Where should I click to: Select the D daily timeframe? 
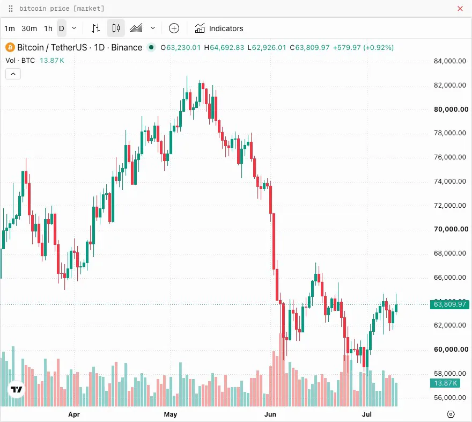62,28
